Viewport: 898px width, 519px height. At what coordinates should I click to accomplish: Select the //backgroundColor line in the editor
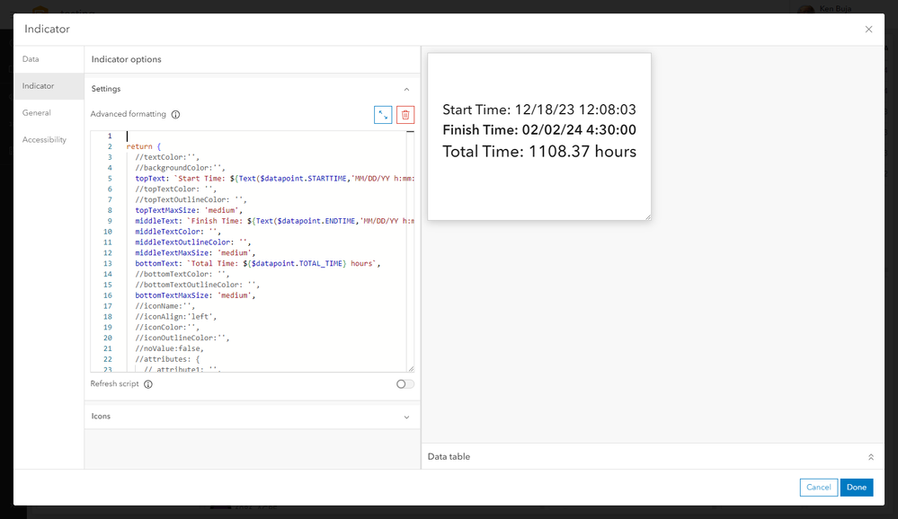click(181, 168)
